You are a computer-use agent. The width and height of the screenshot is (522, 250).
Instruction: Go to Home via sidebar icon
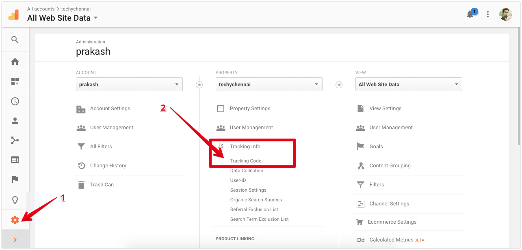coord(15,62)
